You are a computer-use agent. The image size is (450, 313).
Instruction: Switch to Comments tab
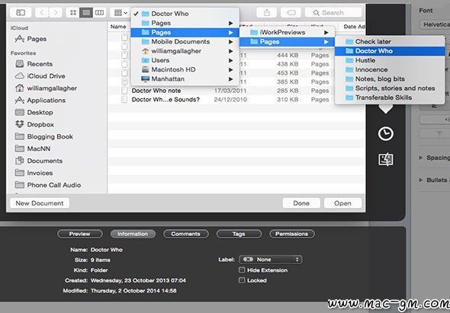coord(185,234)
